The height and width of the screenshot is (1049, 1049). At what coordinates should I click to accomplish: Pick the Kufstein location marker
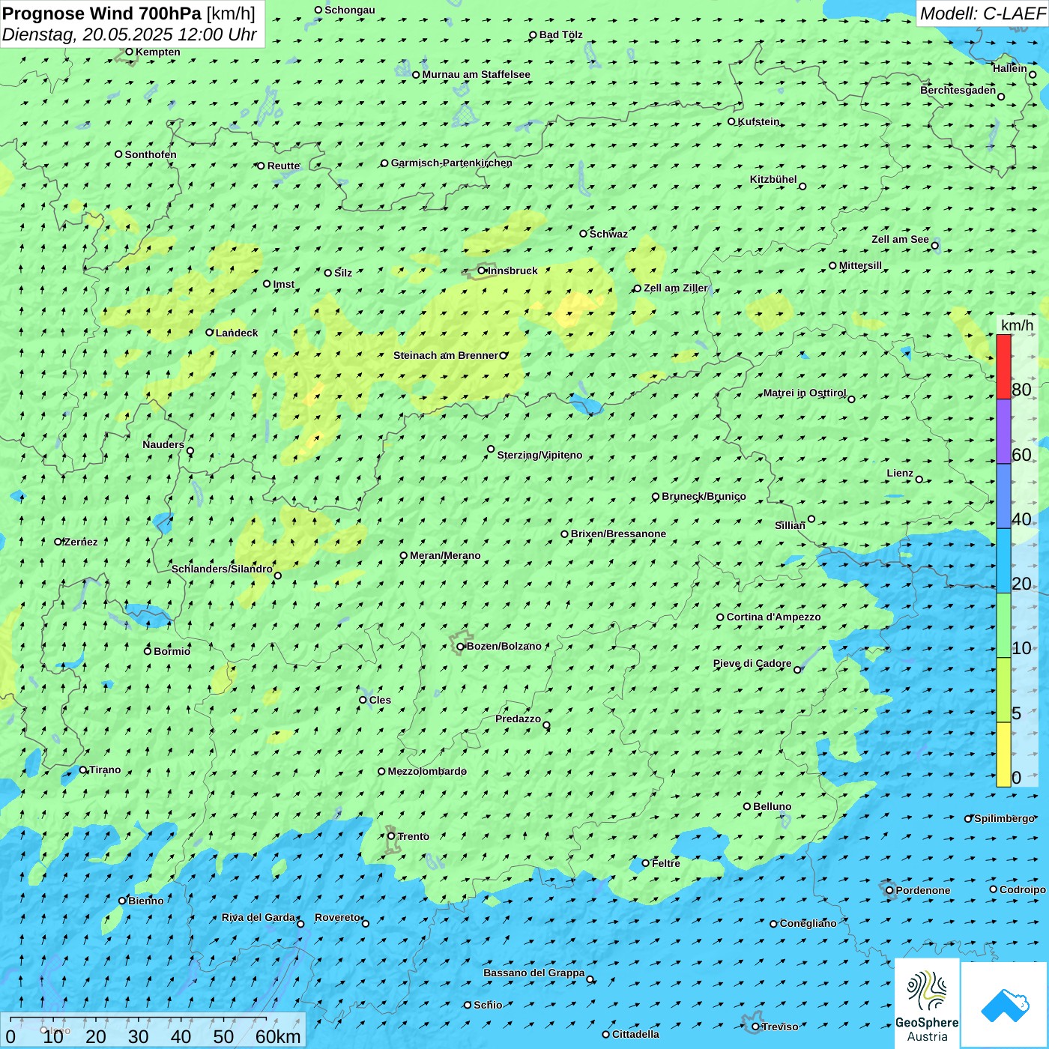pyautogui.click(x=732, y=121)
